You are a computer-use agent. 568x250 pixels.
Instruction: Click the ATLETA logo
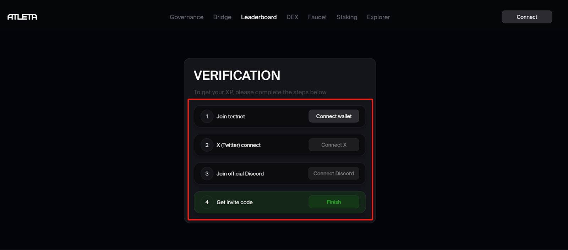(22, 17)
